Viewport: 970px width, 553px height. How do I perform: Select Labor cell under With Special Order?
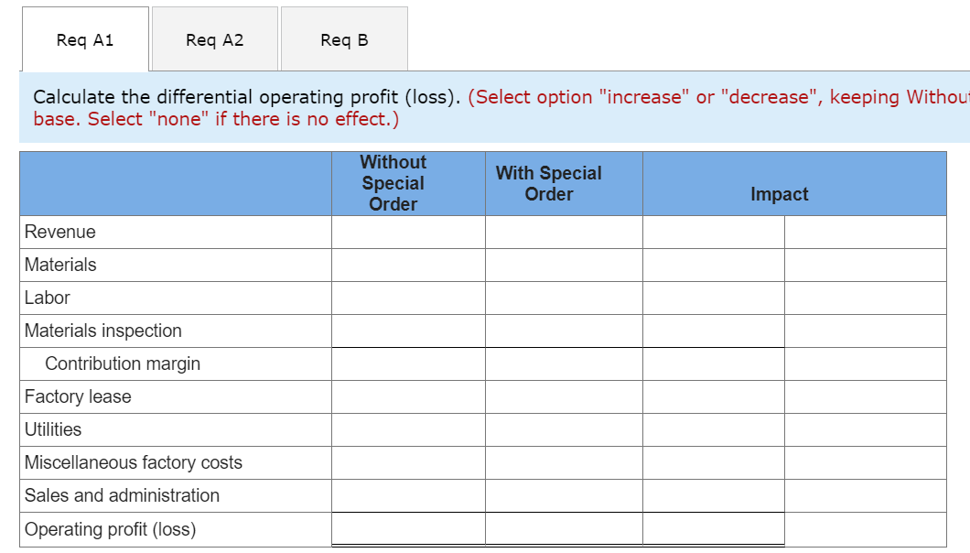[x=564, y=298]
